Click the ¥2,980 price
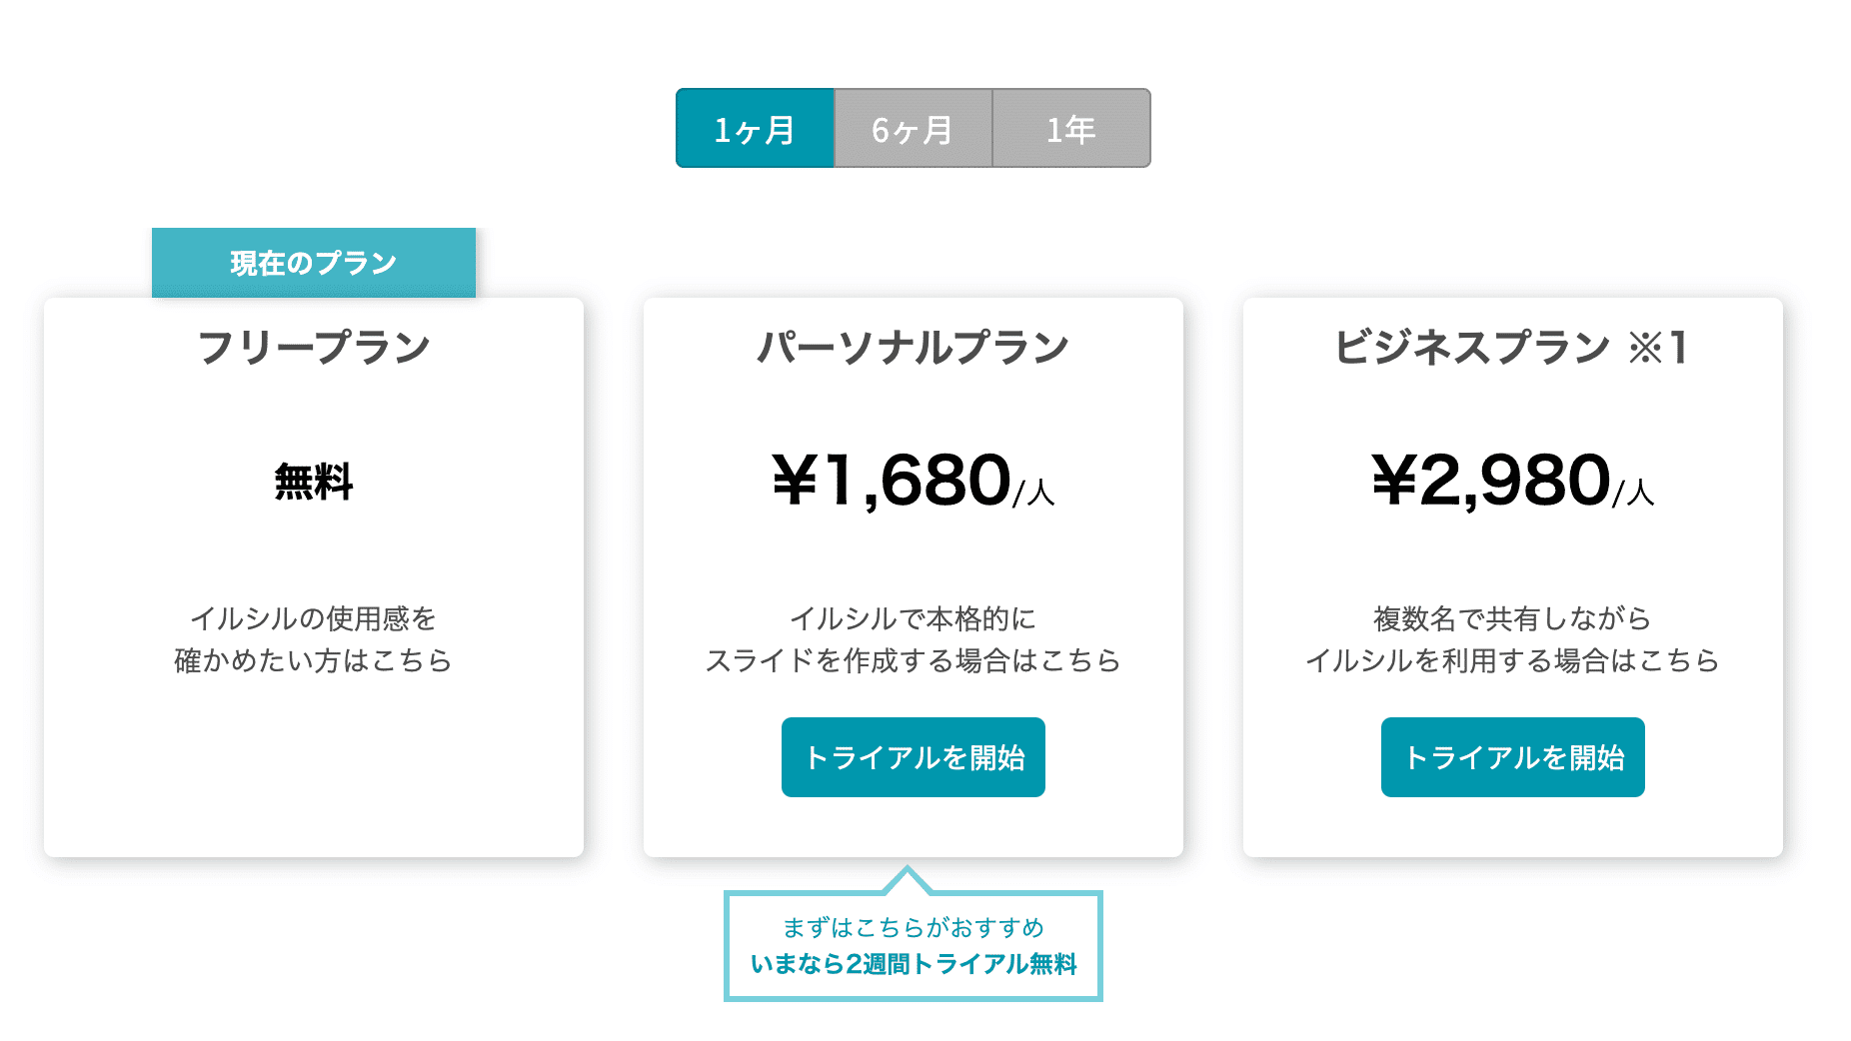Image resolution: width=1851 pixels, height=1041 pixels. pos(1490,481)
